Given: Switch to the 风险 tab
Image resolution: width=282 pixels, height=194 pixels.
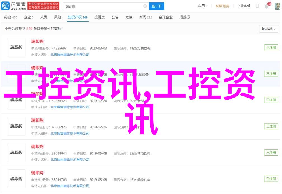Looking at the screenshot, I should [58, 17].
